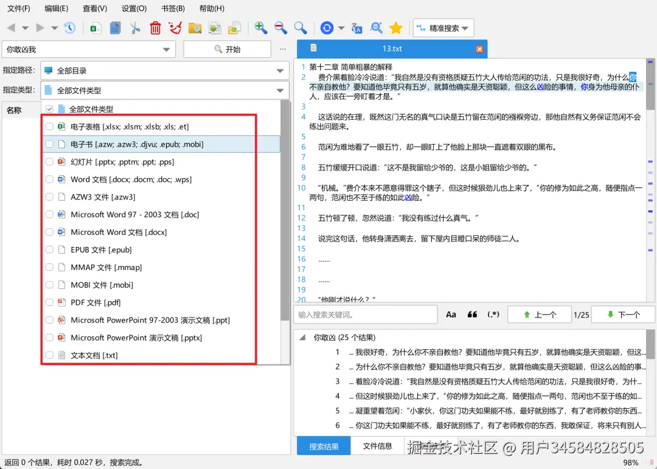Check the EPUB 文件 checkbox
This screenshot has height=469, width=657.
[x=49, y=249]
